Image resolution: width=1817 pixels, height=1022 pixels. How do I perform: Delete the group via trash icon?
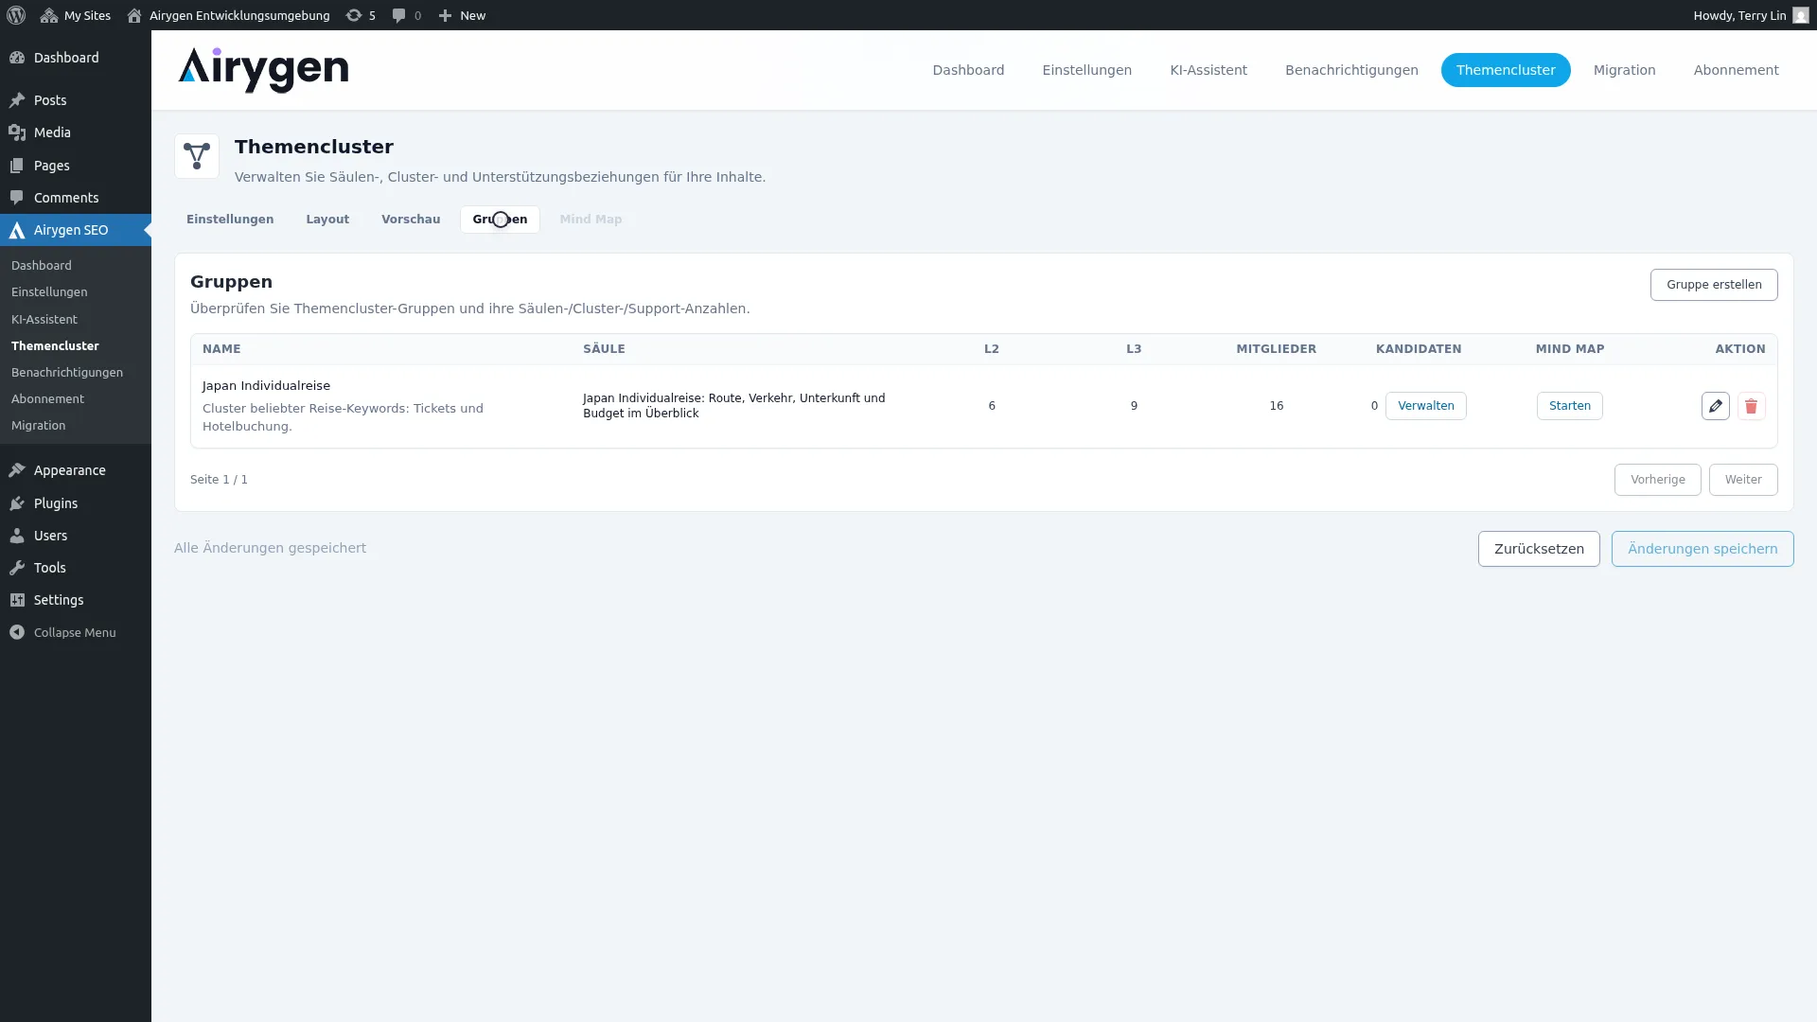1751,405
